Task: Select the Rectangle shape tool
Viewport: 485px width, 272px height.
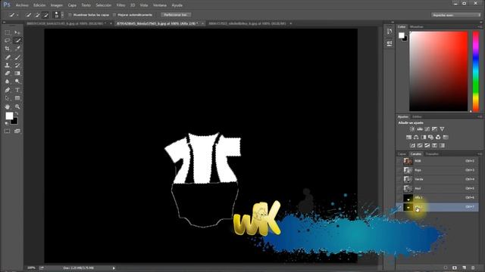Action: coord(17,98)
